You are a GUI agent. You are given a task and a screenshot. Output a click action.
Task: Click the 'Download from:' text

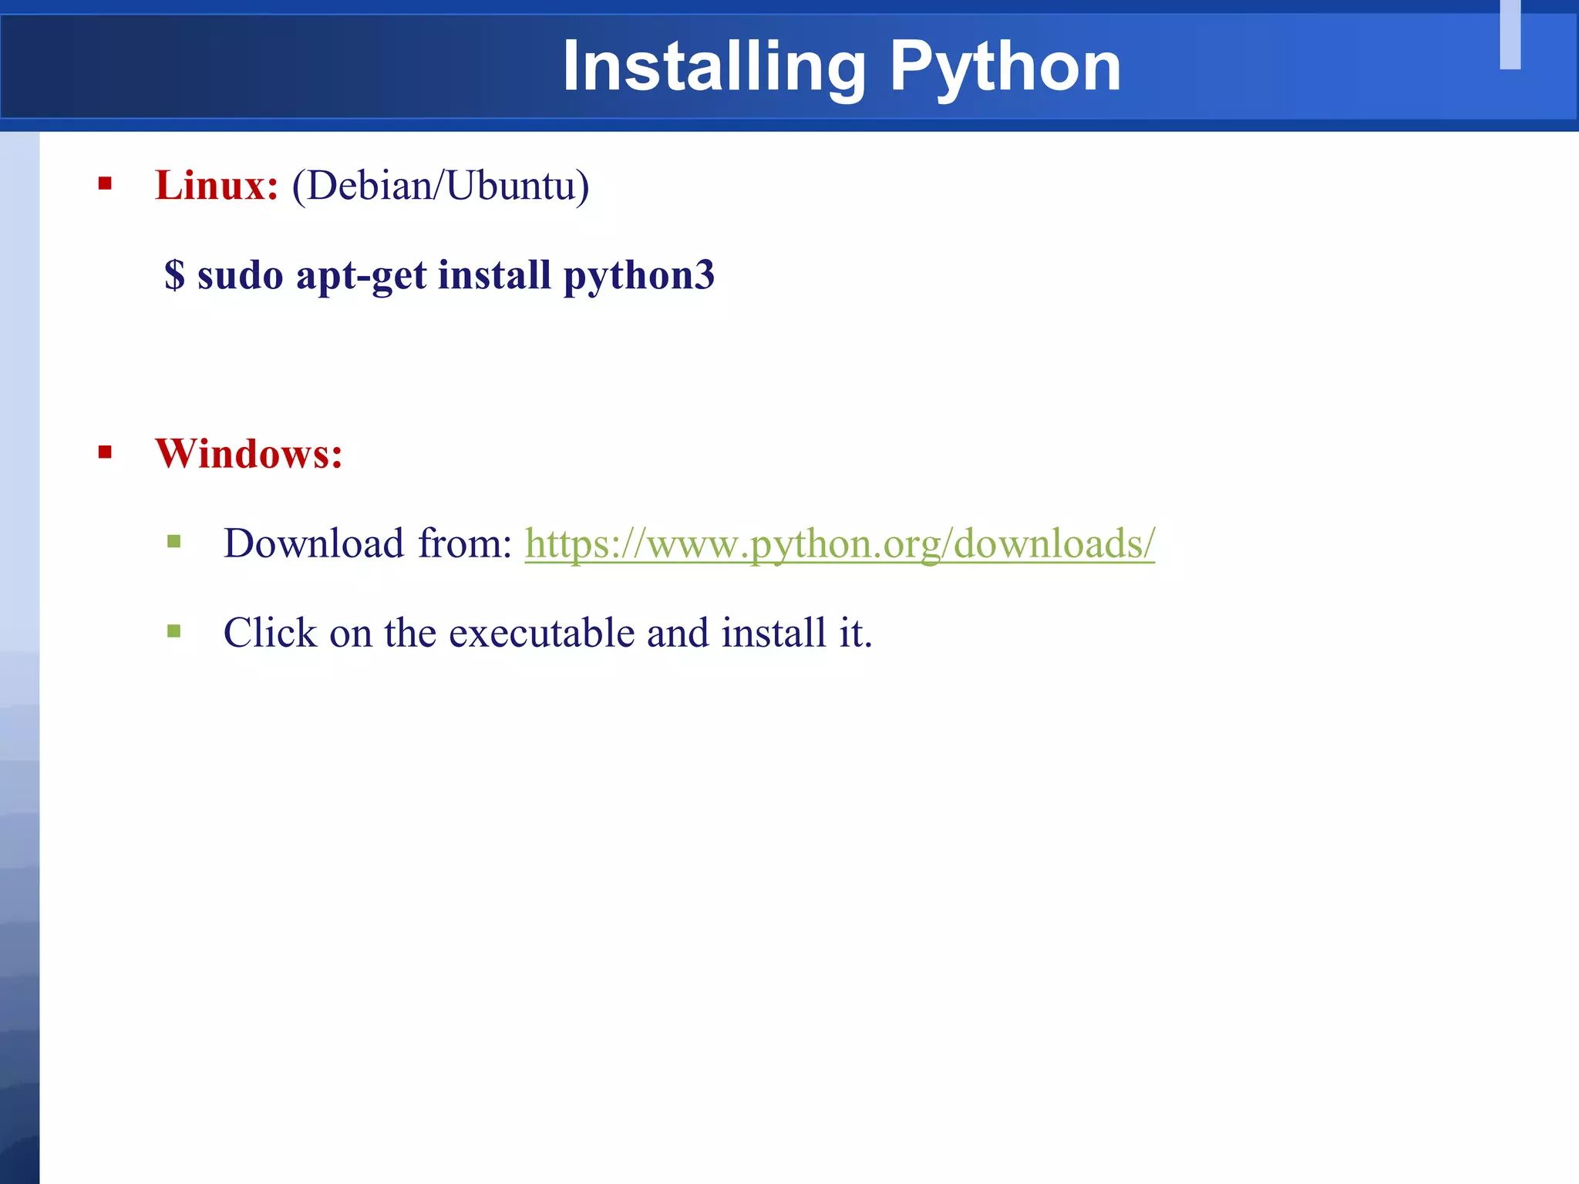click(368, 543)
